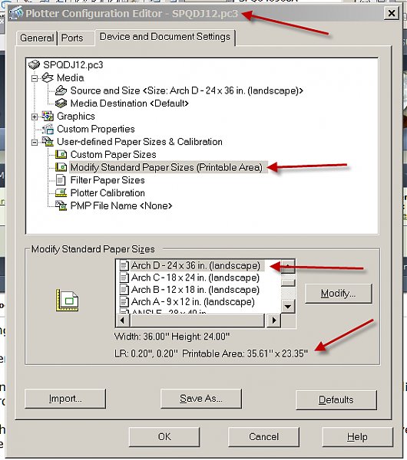407x460 pixels.
Task: Click the Plotter Calibration icon
Action: [61, 192]
